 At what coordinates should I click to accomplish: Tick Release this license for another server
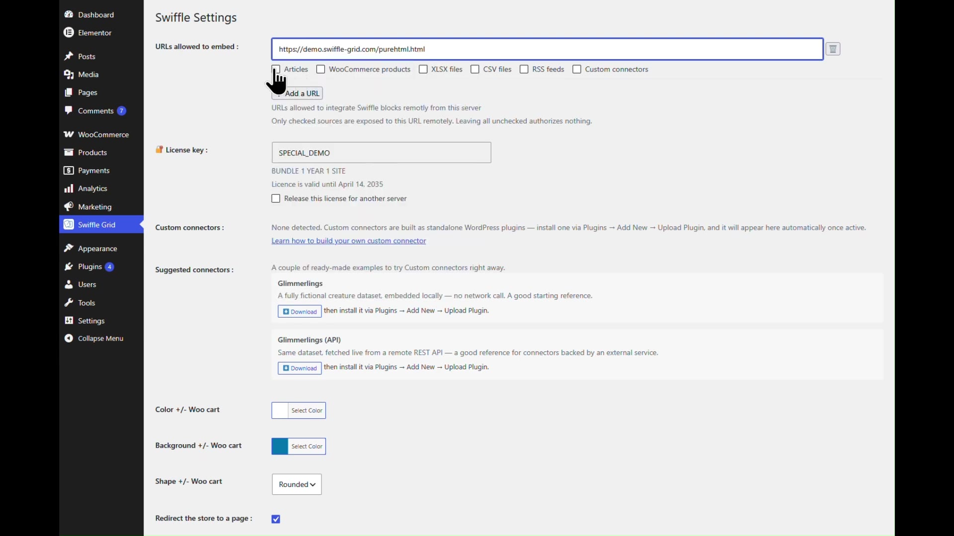(276, 199)
